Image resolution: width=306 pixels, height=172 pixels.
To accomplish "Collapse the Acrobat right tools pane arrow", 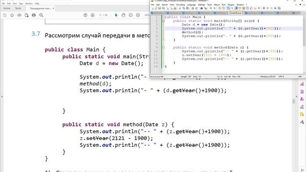I will tap(296, 97).
